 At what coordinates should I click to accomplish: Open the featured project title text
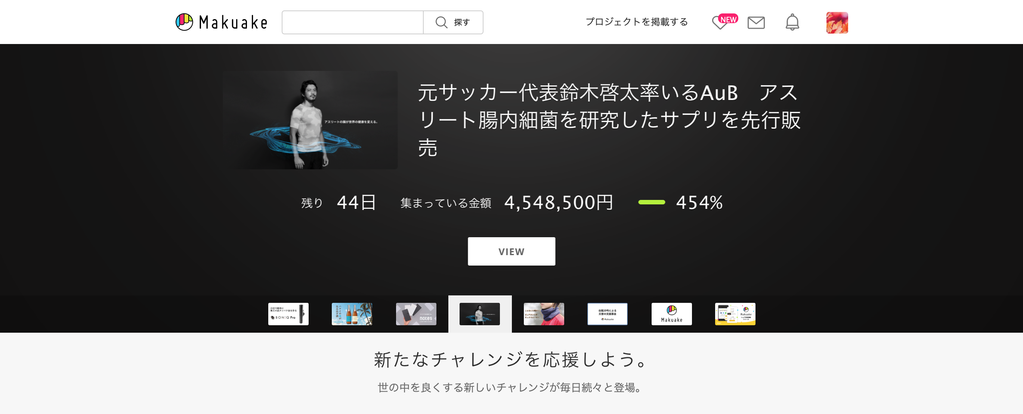[x=609, y=120]
